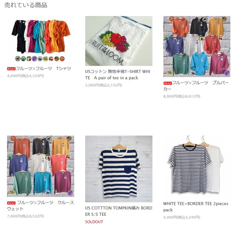Open the フルーツ×フルーツ プルパーカー product link
Image resolution: width=237 pixels, height=226 pixels.
click(196, 86)
